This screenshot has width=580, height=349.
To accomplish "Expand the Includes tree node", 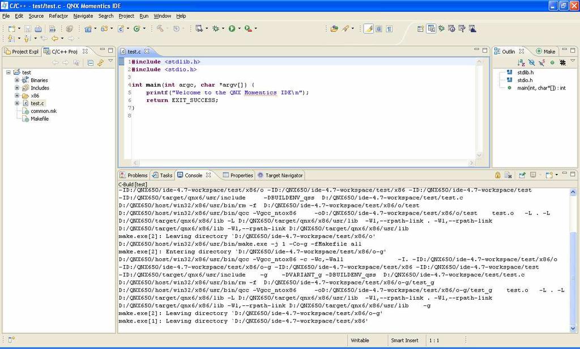I will click(x=16, y=88).
